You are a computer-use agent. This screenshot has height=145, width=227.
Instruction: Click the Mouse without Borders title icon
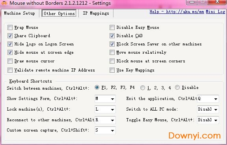coord(4,3)
